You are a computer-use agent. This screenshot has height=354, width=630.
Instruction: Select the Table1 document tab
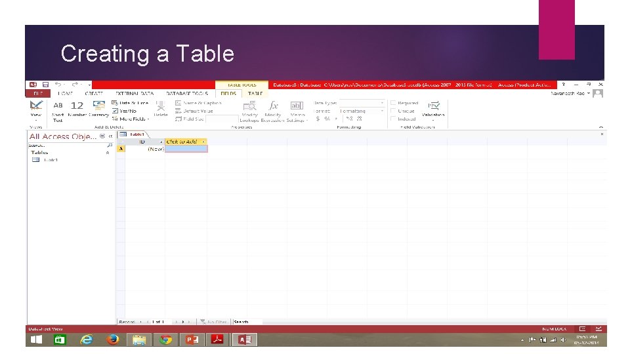click(133, 134)
